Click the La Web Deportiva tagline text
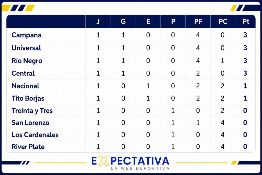The image size is (262, 175). pos(140,168)
